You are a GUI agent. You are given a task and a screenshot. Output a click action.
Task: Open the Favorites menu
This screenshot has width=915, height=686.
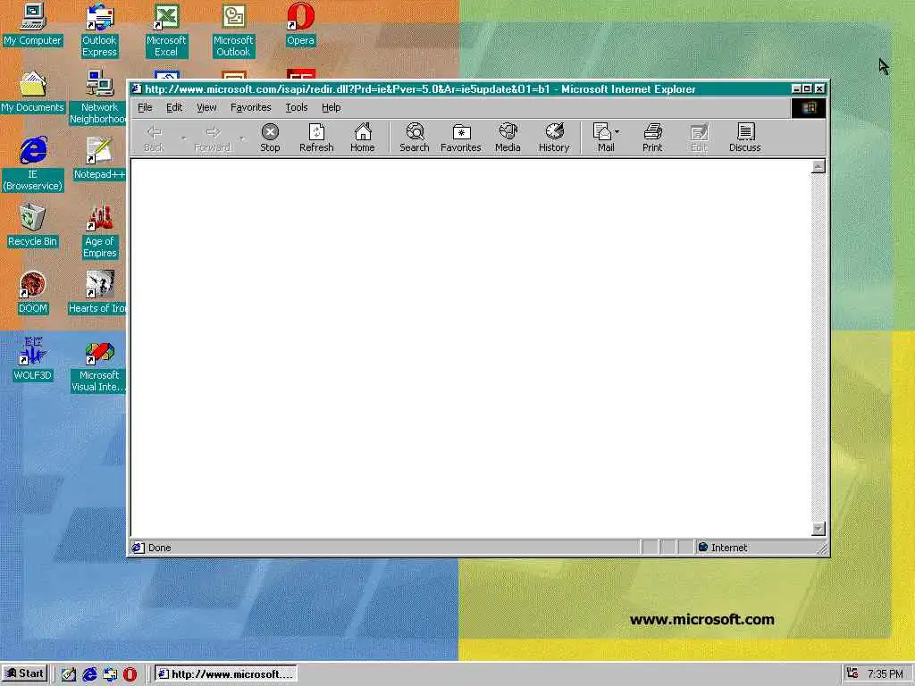251,107
